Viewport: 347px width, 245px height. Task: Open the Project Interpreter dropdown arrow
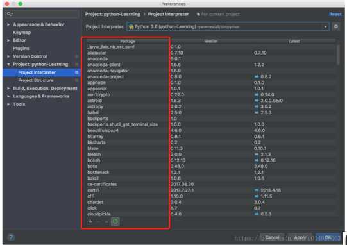(x=326, y=27)
